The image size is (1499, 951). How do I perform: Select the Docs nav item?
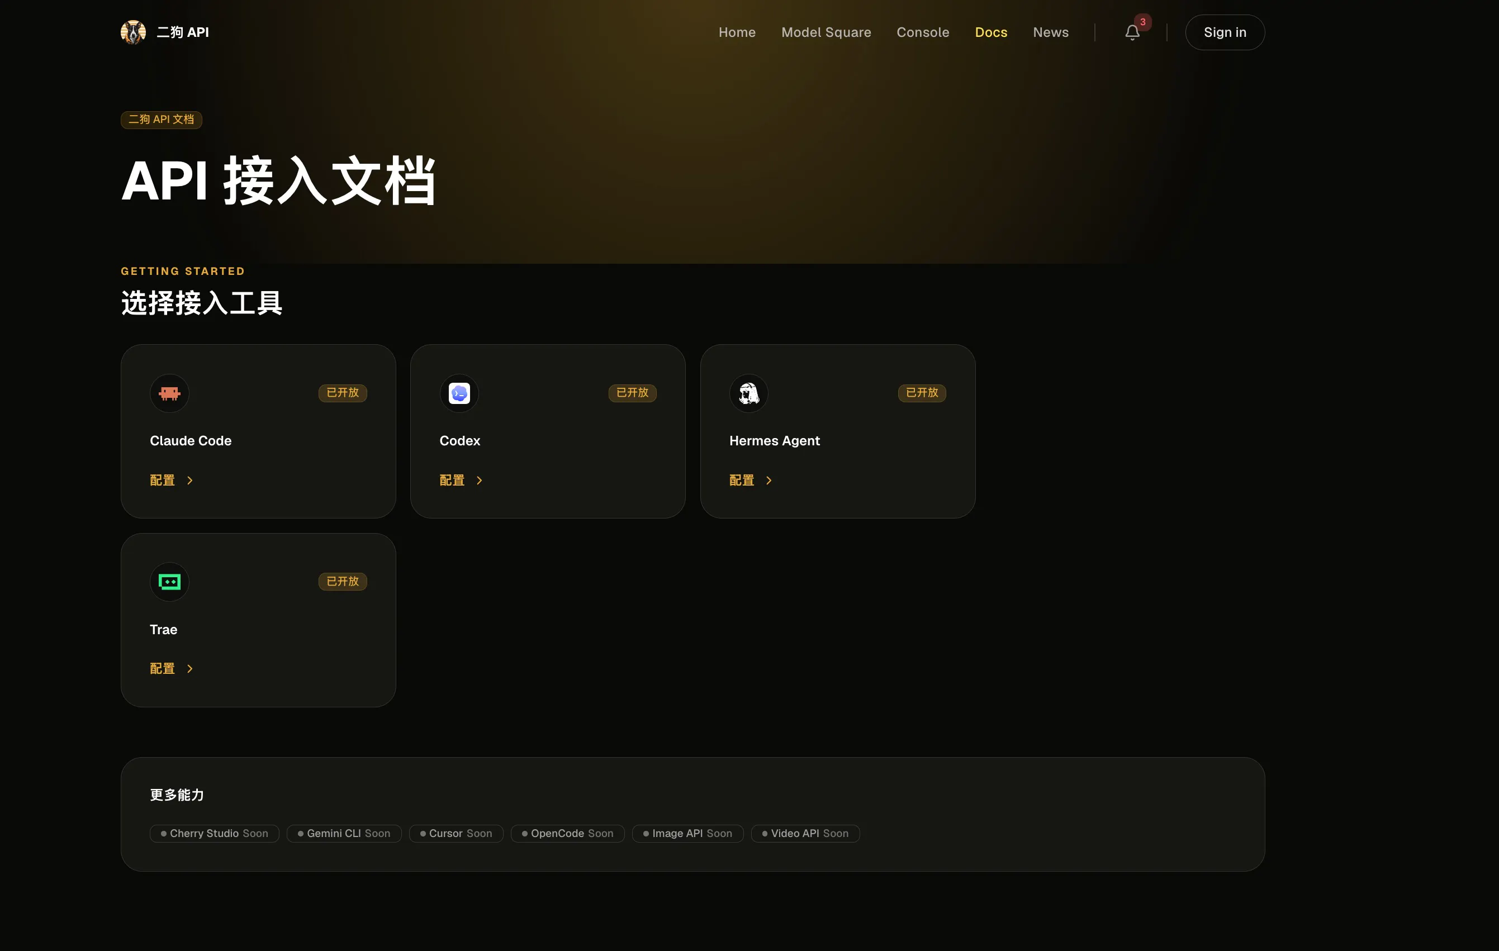point(991,32)
